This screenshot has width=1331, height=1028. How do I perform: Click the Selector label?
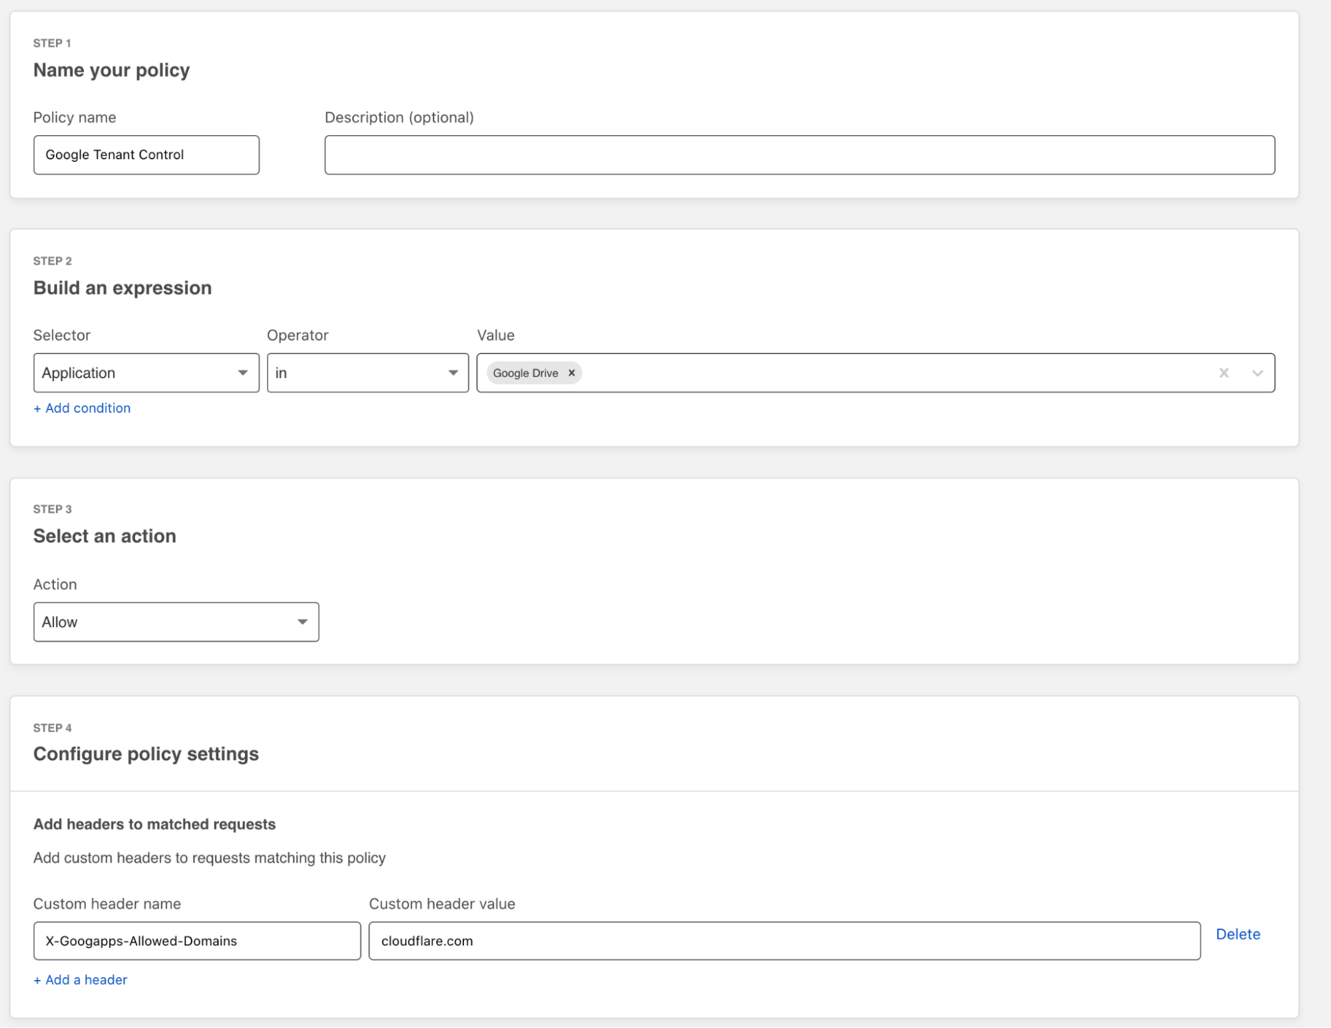62,335
